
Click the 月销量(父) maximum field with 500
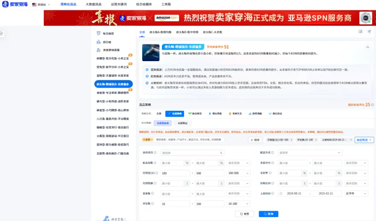209,173
